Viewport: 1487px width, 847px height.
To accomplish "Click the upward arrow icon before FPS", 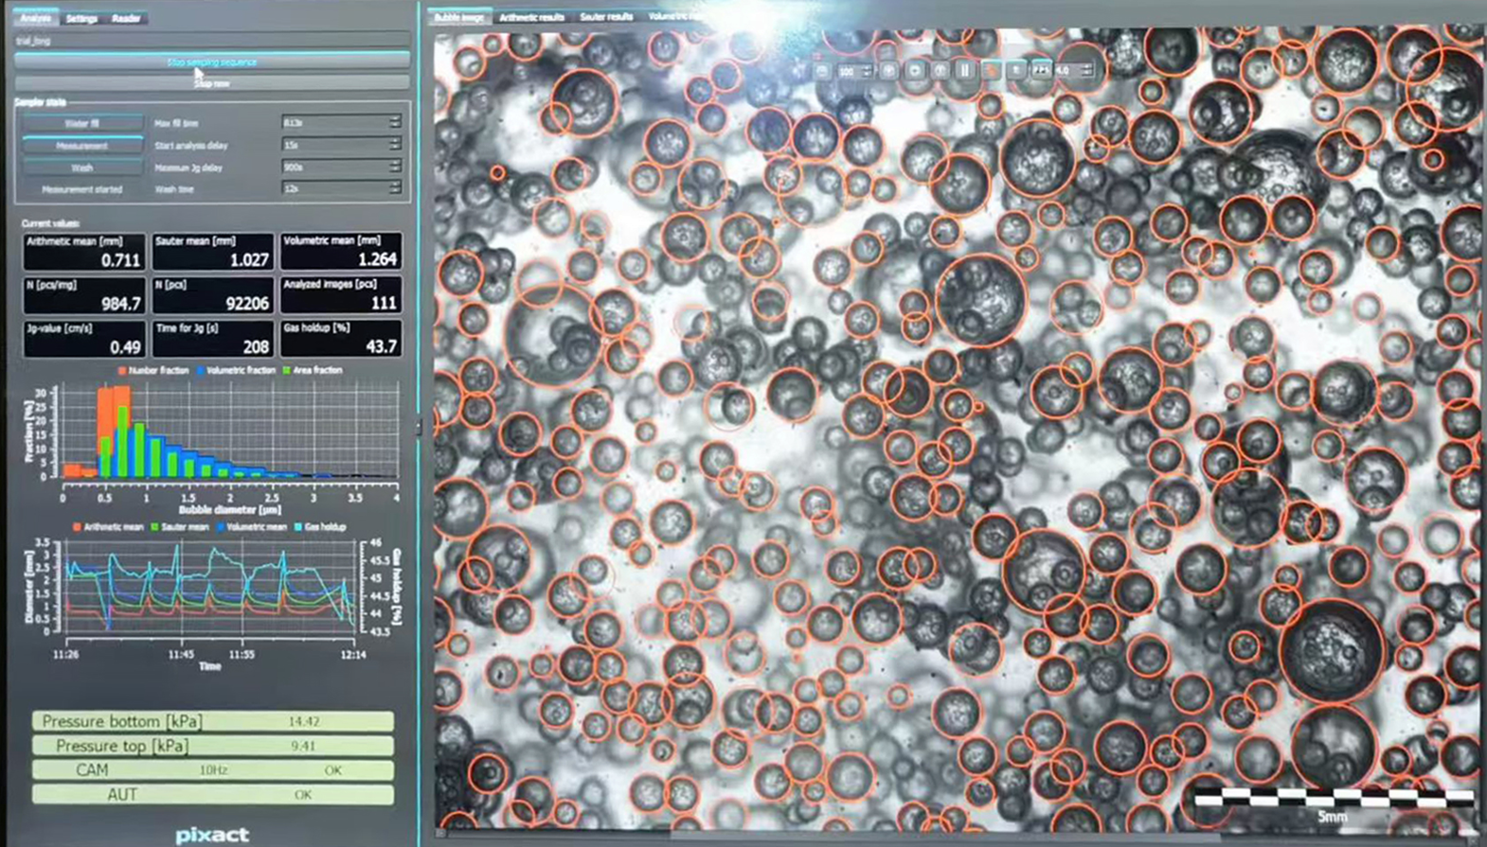I will pos(1014,70).
